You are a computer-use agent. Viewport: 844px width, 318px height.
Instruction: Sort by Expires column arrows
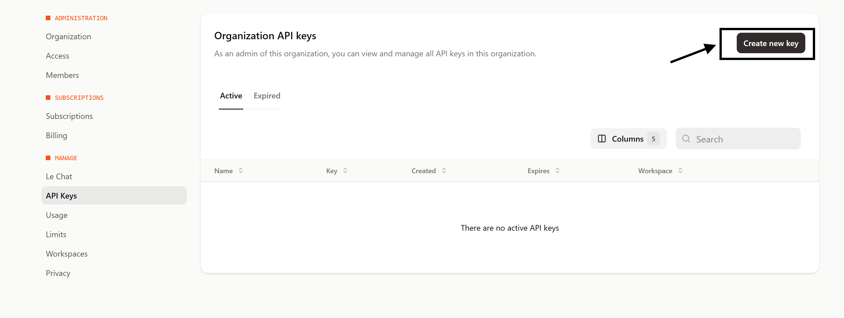coord(557,171)
